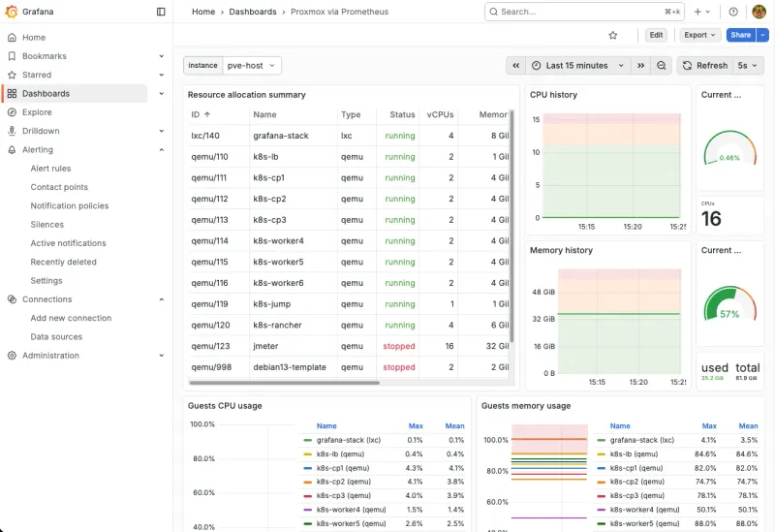Collapse the Connections section chevron
775x532 pixels.
click(161, 299)
